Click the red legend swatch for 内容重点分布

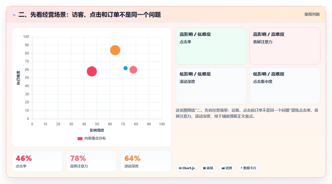[80, 138]
